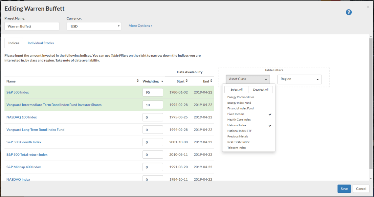Sort by End date column arrows
The image size is (374, 197).
click(x=211, y=81)
